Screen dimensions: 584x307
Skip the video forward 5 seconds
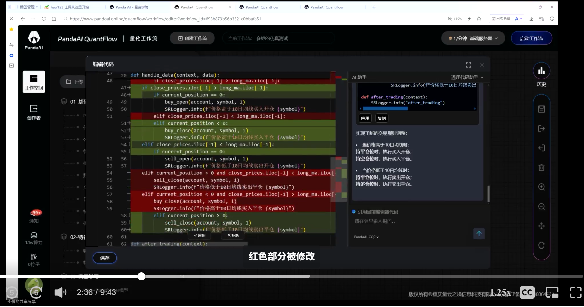(36, 292)
